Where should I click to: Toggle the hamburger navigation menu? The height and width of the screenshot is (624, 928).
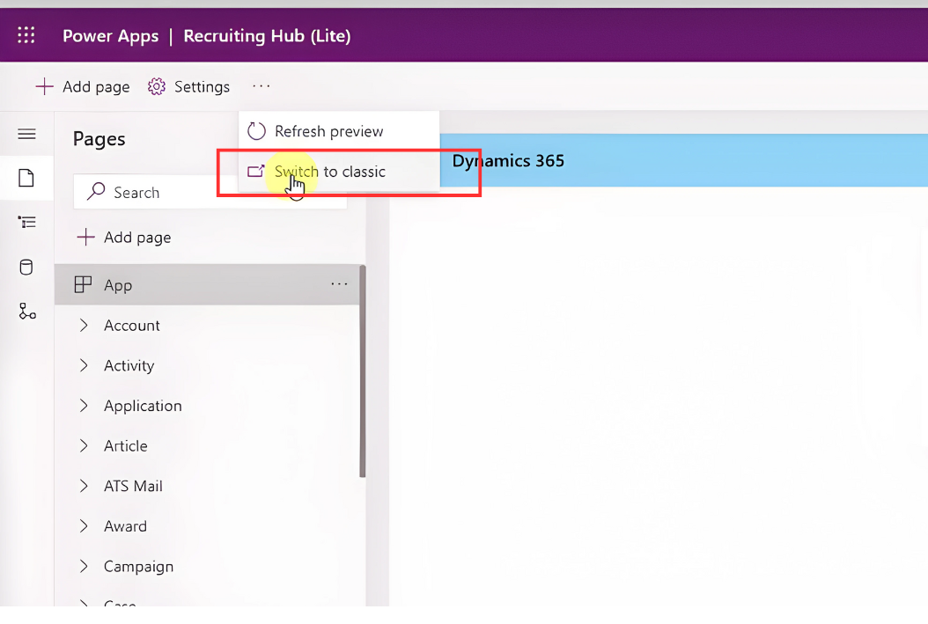(x=26, y=135)
